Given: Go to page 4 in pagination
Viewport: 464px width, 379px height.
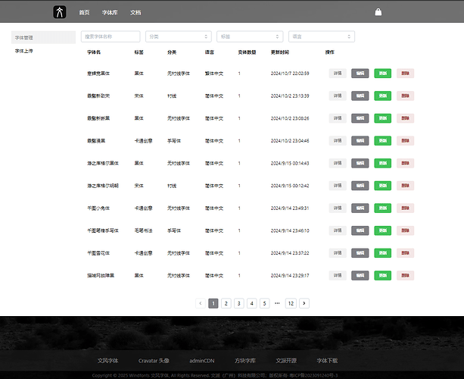Looking at the screenshot, I should pos(252,303).
